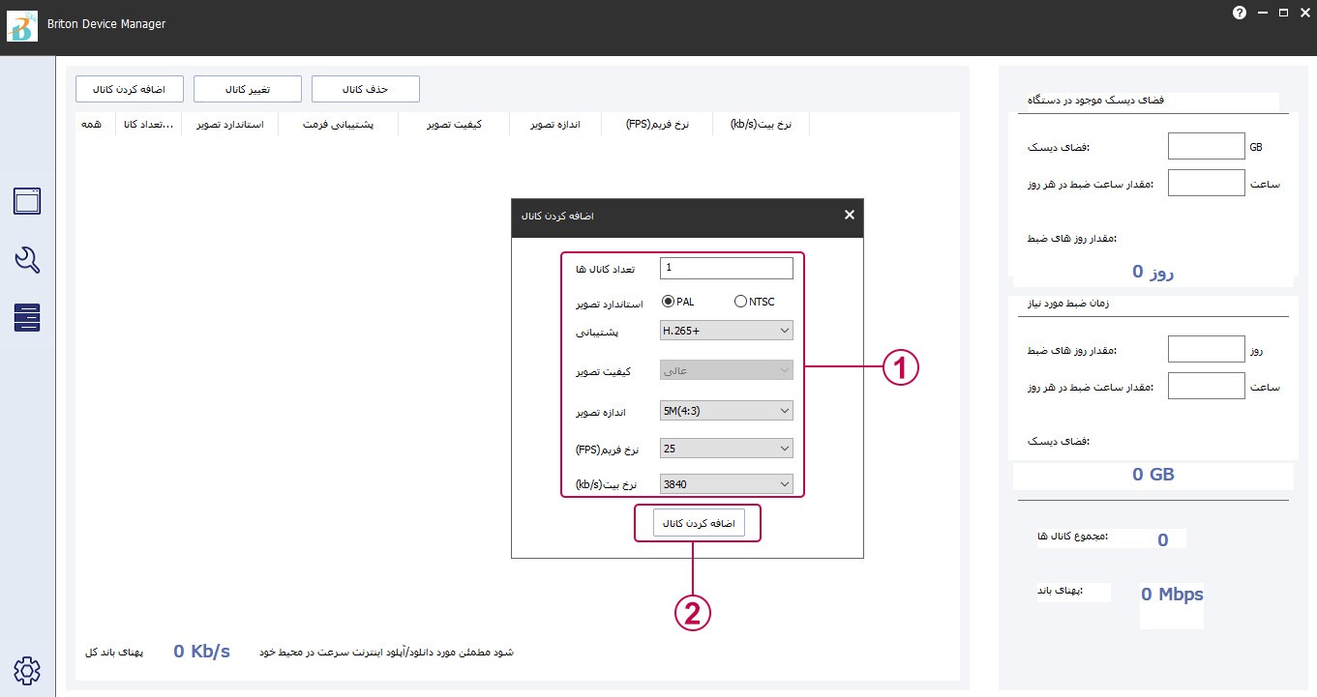Screen dimensions: 1317x697
Task: Click the disk space GB input field
Action: pos(1206,146)
